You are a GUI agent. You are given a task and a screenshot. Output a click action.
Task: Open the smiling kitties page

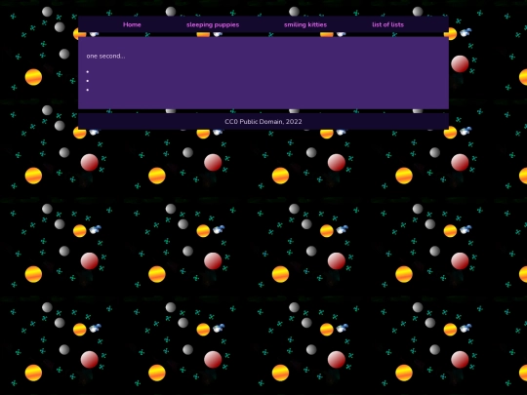305,24
